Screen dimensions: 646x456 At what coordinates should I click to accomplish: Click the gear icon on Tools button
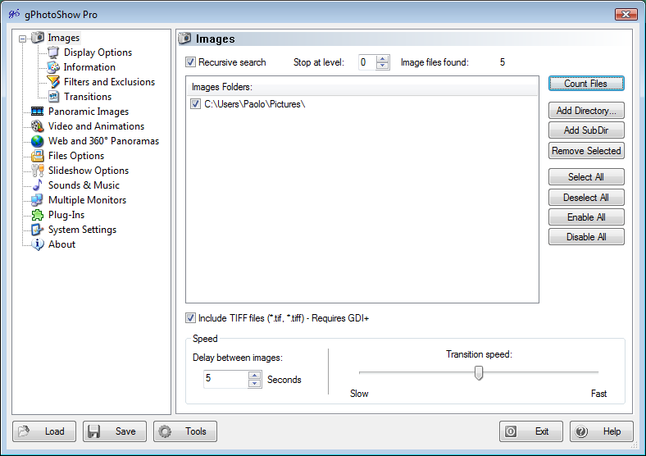pyautogui.click(x=166, y=431)
